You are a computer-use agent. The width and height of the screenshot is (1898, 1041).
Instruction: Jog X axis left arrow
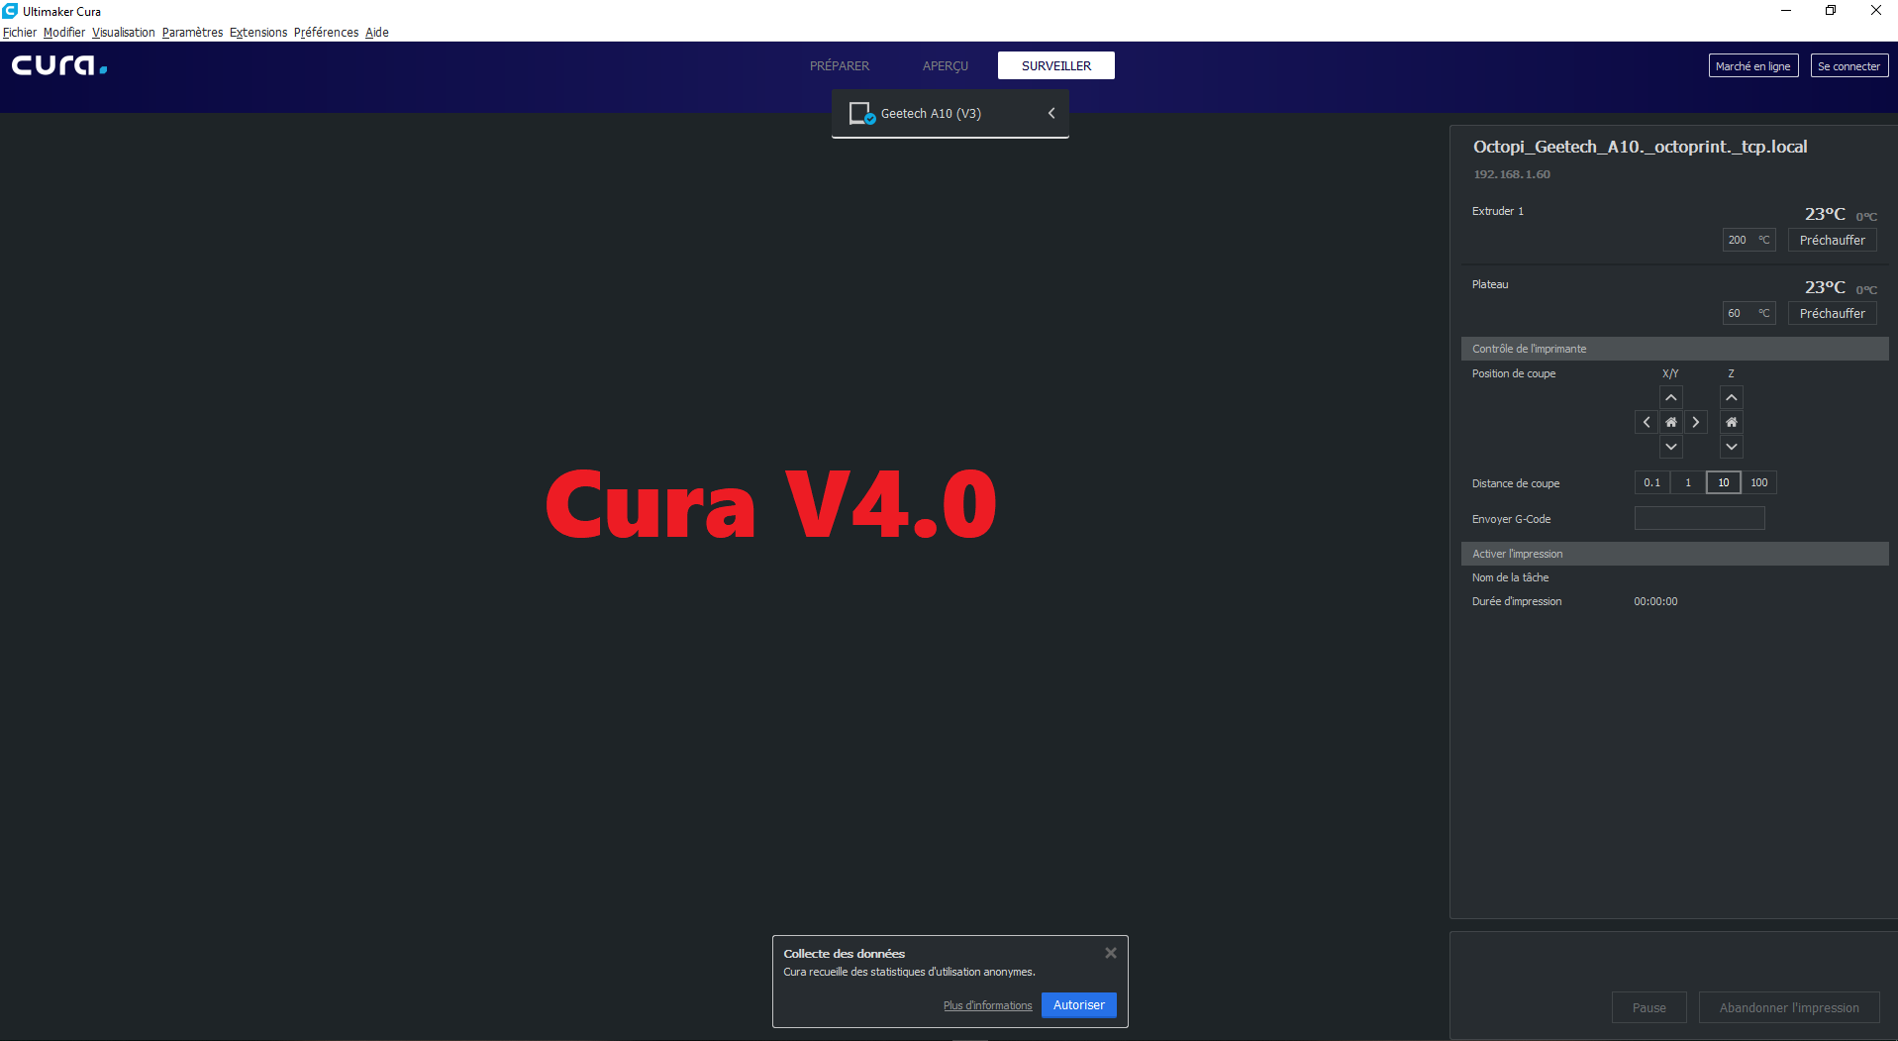click(x=1647, y=422)
